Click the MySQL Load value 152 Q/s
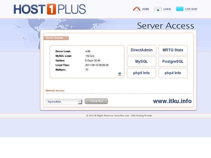Screen dimensions: 211x158 point(90,56)
